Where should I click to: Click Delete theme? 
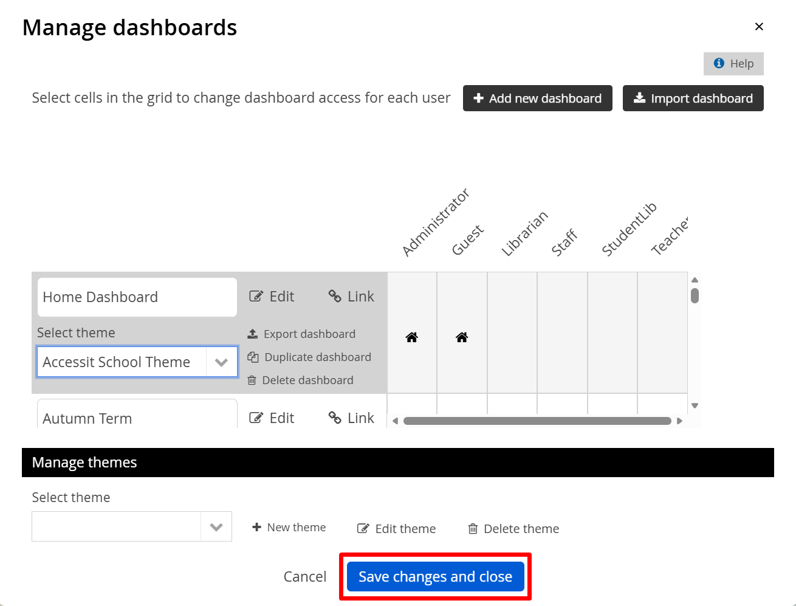(513, 529)
